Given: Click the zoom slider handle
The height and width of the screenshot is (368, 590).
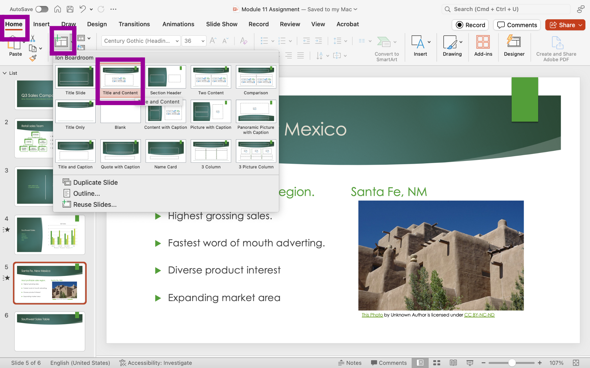Looking at the screenshot, I should [512, 363].
